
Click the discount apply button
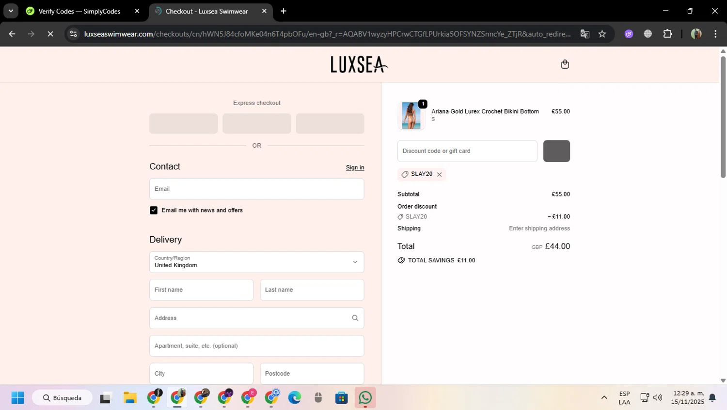point(556,151)
